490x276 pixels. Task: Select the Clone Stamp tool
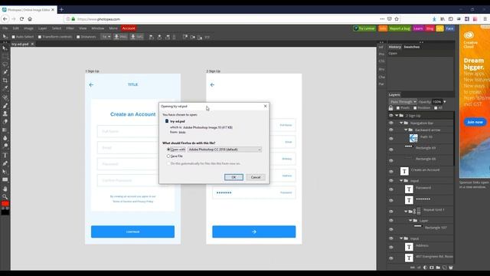pyautogui.click(x=5, y=113)
